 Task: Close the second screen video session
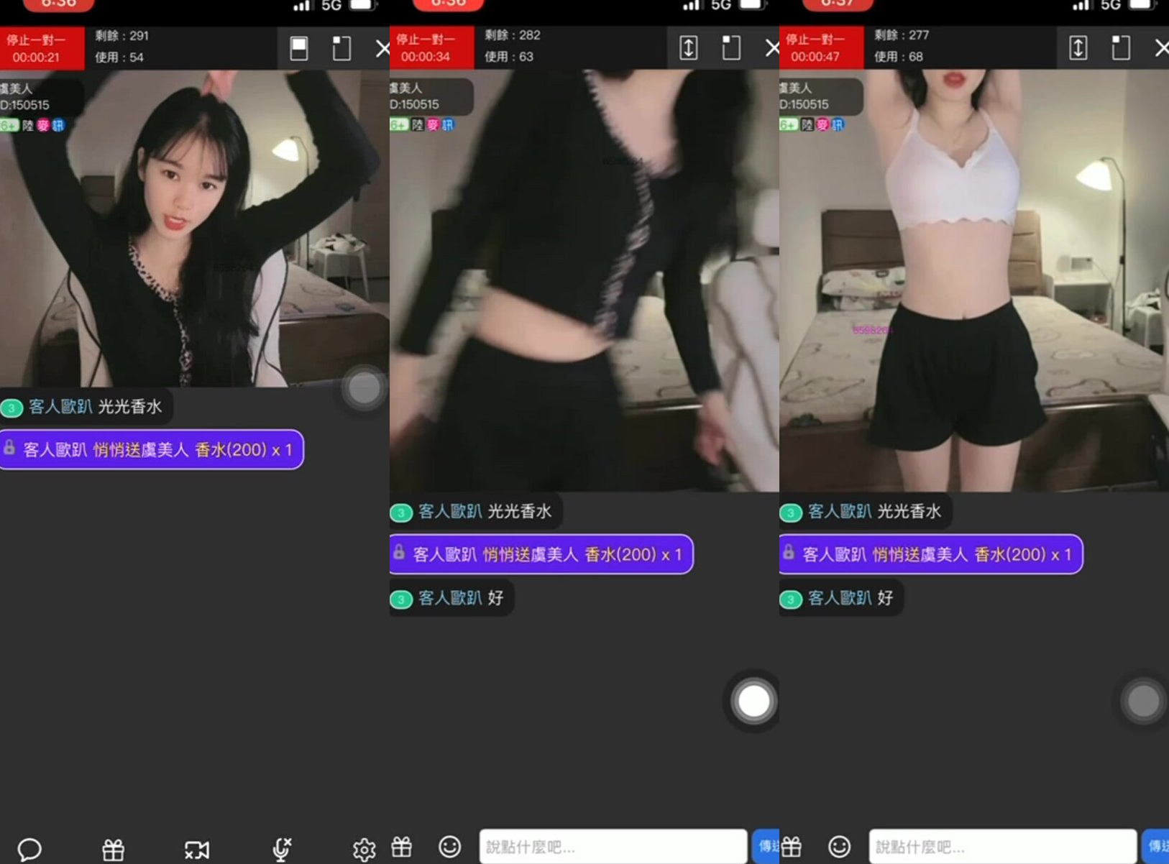(x=772, y=48)
